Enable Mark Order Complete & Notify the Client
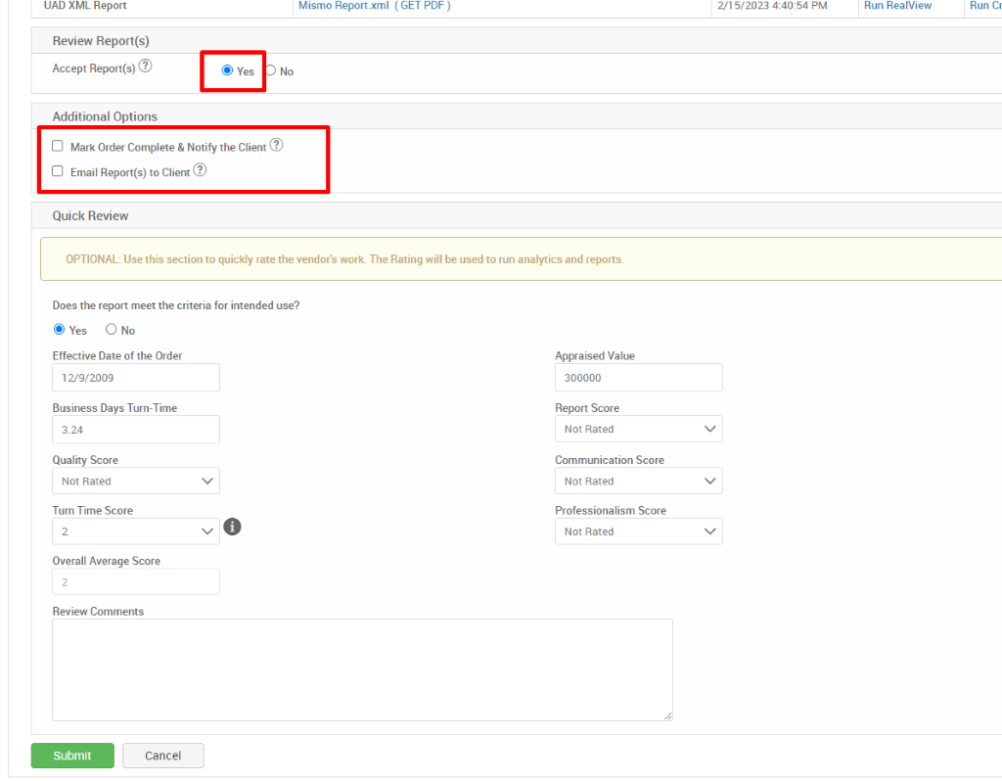The width and height of the screenshot is (1002, 781). click(x=57, y=145)
